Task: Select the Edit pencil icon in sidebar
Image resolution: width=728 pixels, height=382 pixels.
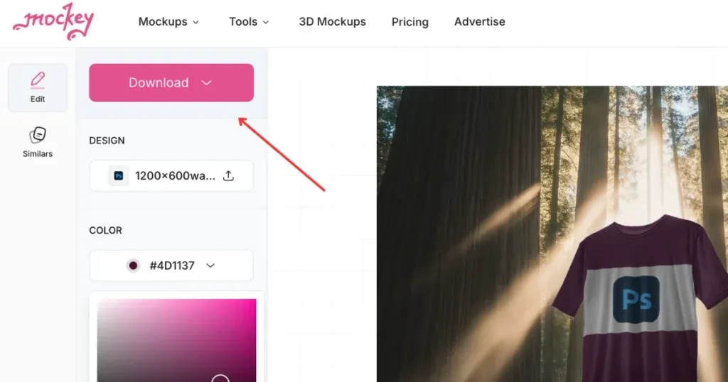Action: [x=38, y=80]
